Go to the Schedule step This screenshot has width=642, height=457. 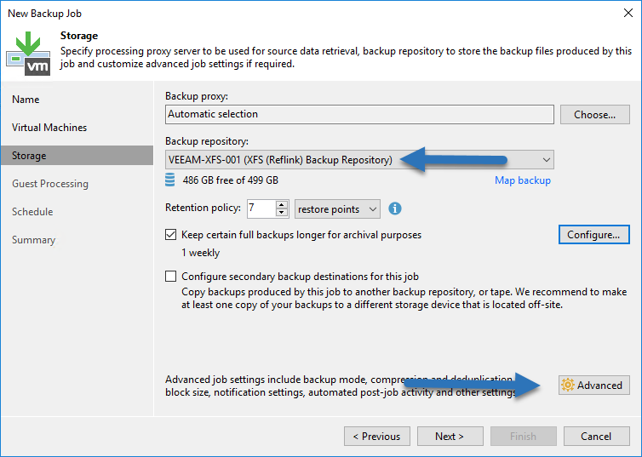point(32,212)
